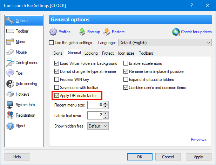The width and height of the screenshot is (216, 165).
Task: Open the Tips speech bubble icon
Action: point(10,74)
